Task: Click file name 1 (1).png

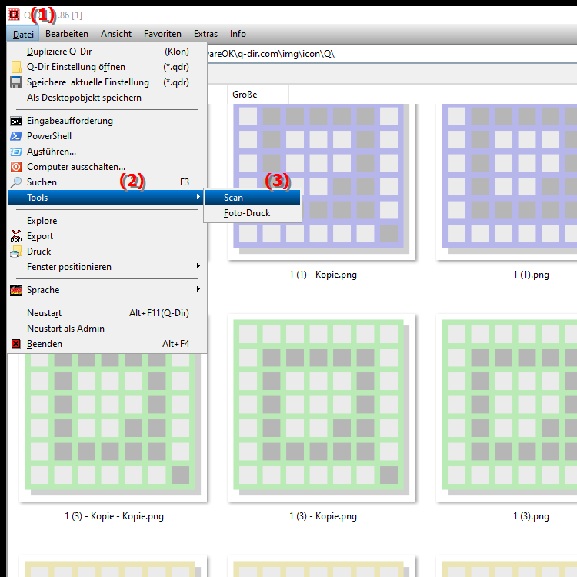Action: (x=531, y=275)
